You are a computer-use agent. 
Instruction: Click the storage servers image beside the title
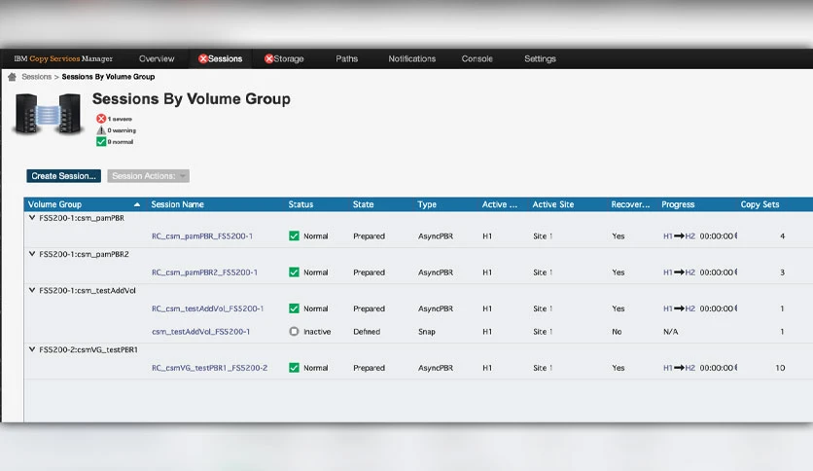click(x=48, y=114)
